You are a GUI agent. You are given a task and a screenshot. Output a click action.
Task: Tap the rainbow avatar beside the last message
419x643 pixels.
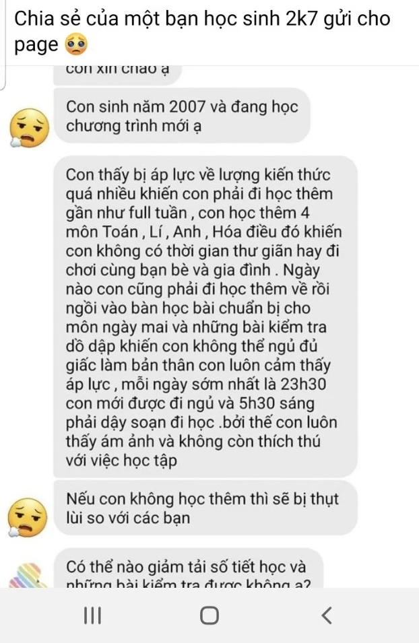[x=27, y=576]
